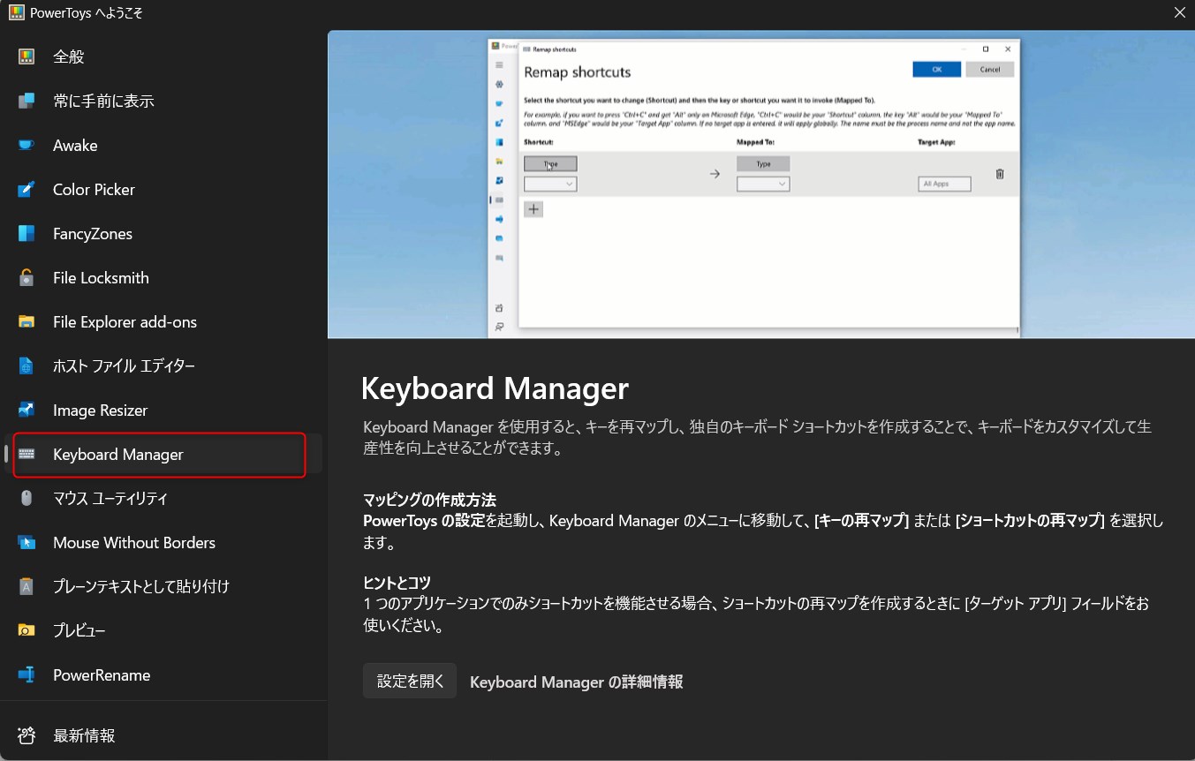Open the Image Resizer entry
The image size is (1195, 761).
(163, 410)
